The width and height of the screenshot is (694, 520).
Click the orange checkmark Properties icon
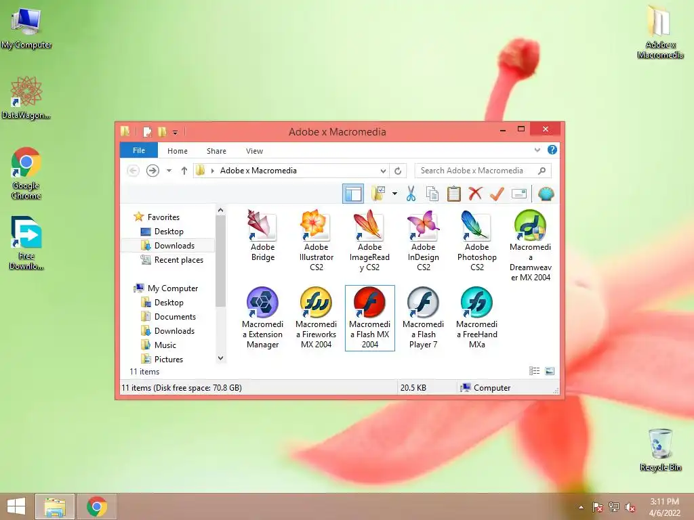pos(497,194)
